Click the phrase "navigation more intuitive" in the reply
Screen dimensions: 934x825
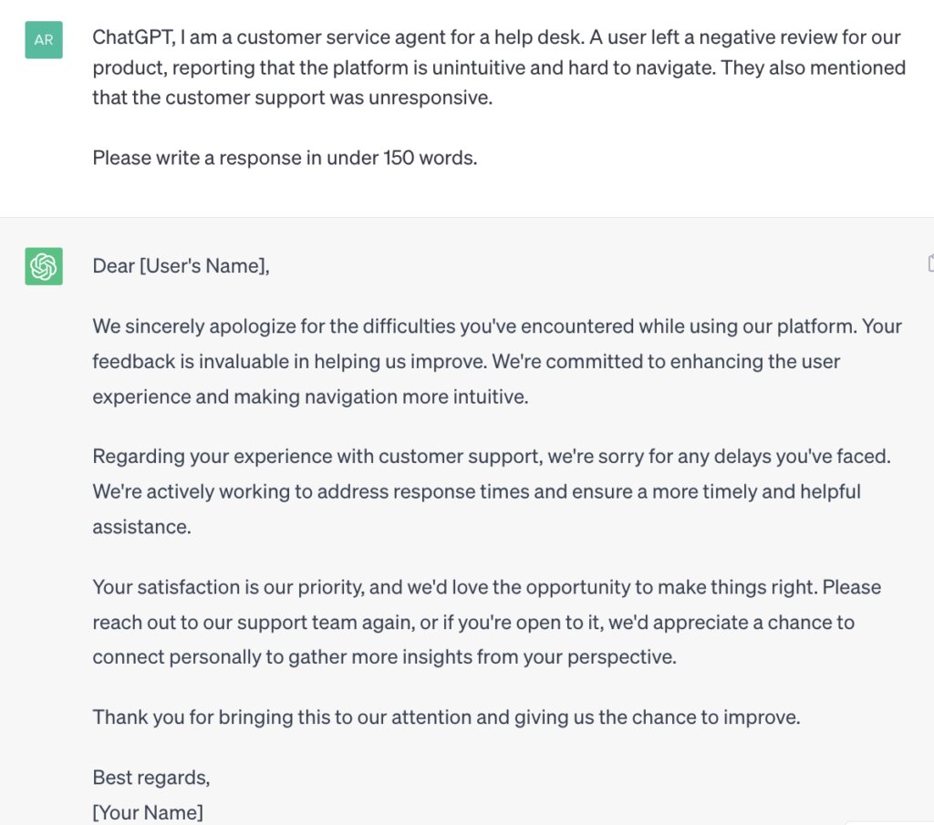tap(416, 397)
